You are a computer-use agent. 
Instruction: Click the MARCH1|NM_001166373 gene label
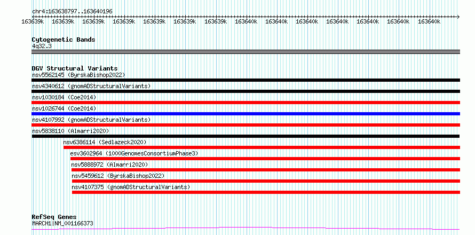point(62,223)
